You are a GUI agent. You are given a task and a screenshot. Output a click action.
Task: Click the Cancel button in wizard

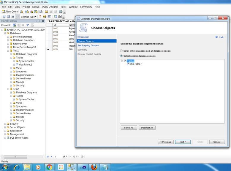(217, 142)
